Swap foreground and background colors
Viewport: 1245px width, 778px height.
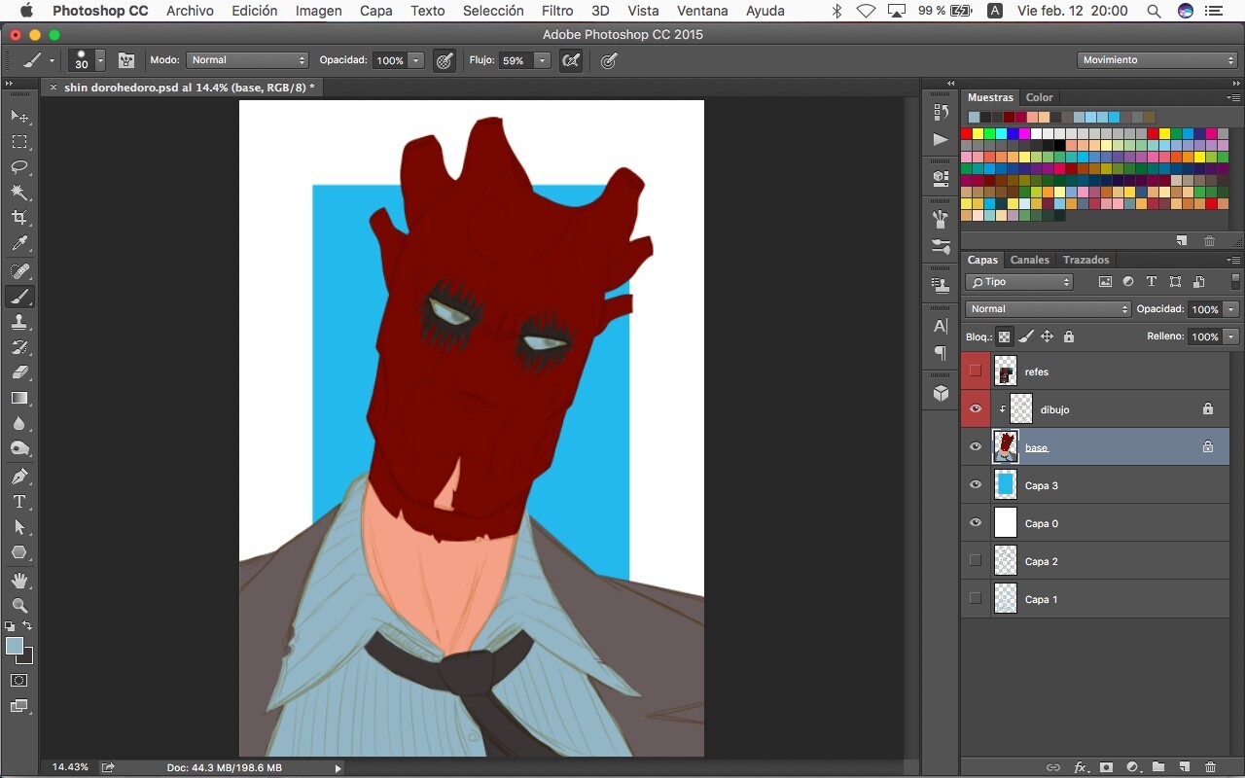pyautogui.click(x=27, y=626)
